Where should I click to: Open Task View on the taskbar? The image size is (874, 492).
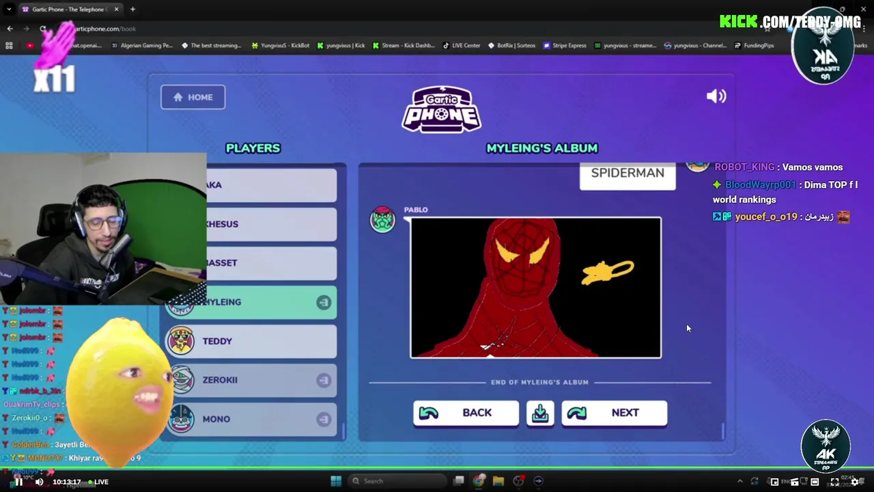tap(459, 481)
